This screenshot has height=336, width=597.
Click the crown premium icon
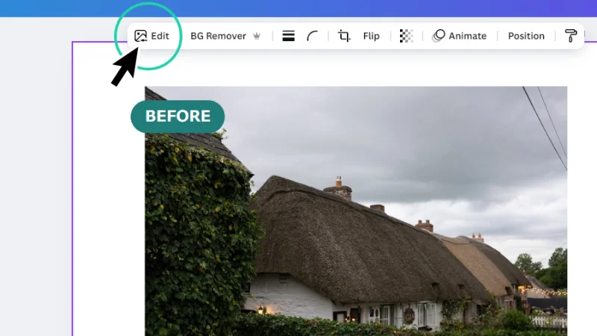pyautogui.click(x=257, y=36)
